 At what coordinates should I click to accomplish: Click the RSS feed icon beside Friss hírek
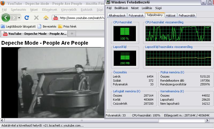click(x=60, y=26)
